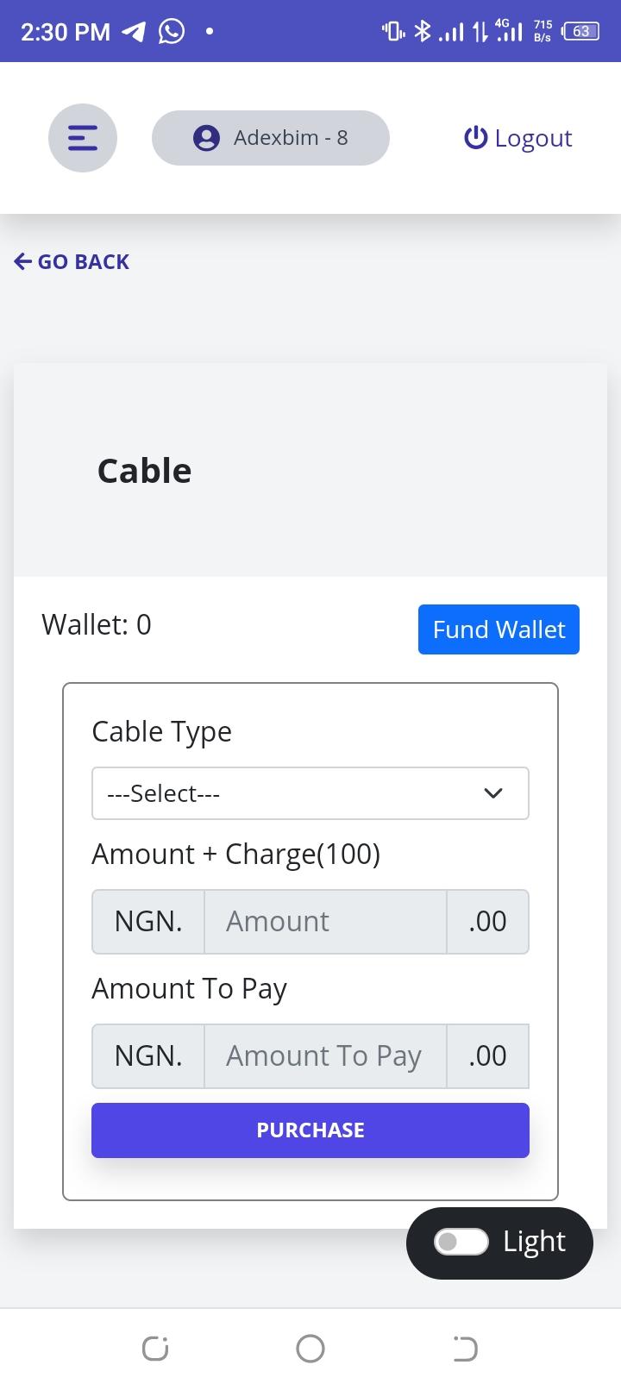Toggle the Light theme switch

tap(461, 1242)
